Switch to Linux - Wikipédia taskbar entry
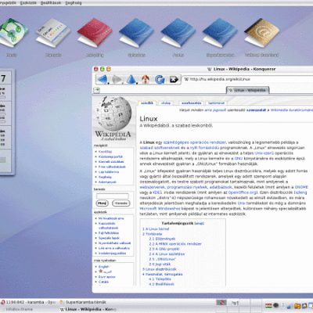313x313 pixels. (88, 309)
